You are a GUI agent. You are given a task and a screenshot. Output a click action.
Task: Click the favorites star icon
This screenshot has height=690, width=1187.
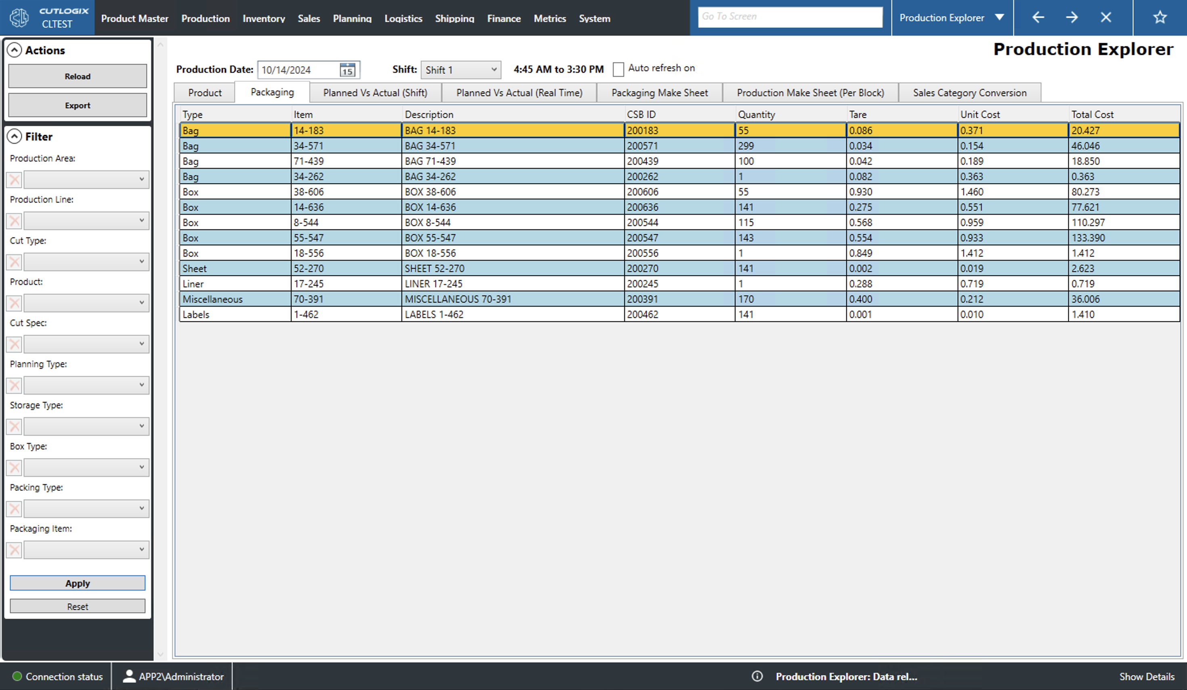tap(1159, 17)
